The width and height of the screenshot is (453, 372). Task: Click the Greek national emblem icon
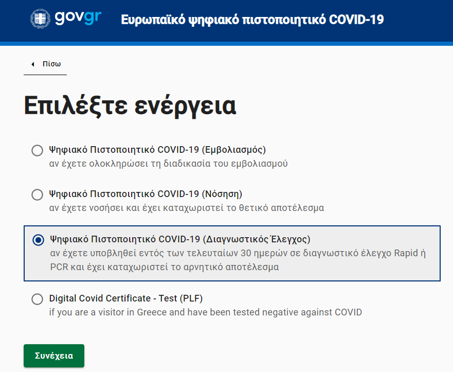pyautogui.click(x=40, y=19)
